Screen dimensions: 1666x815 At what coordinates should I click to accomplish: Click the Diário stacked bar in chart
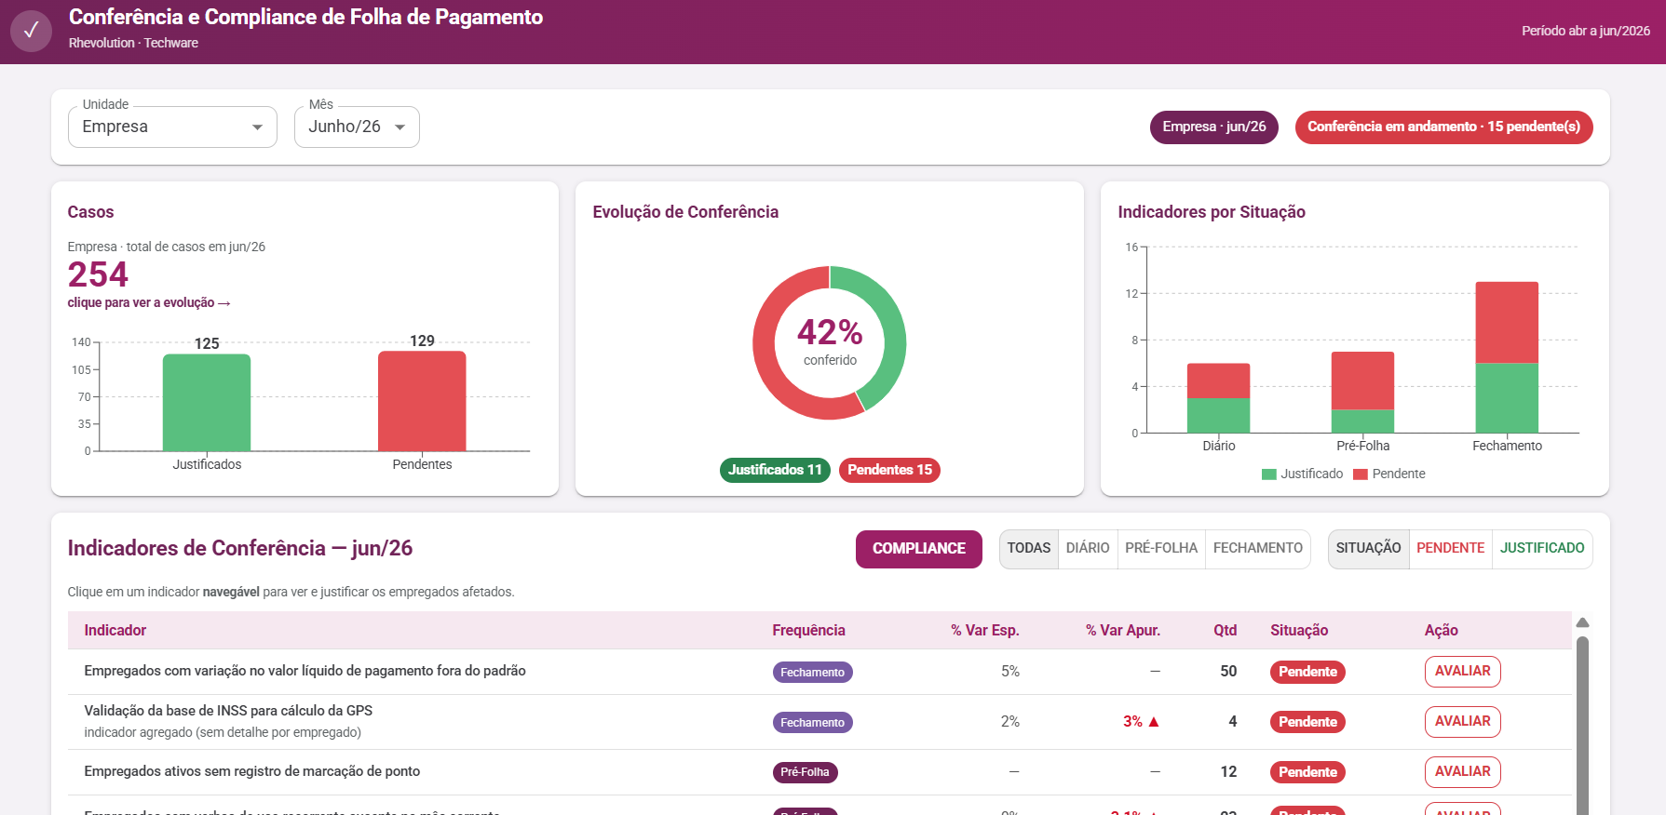(1218, 398)
